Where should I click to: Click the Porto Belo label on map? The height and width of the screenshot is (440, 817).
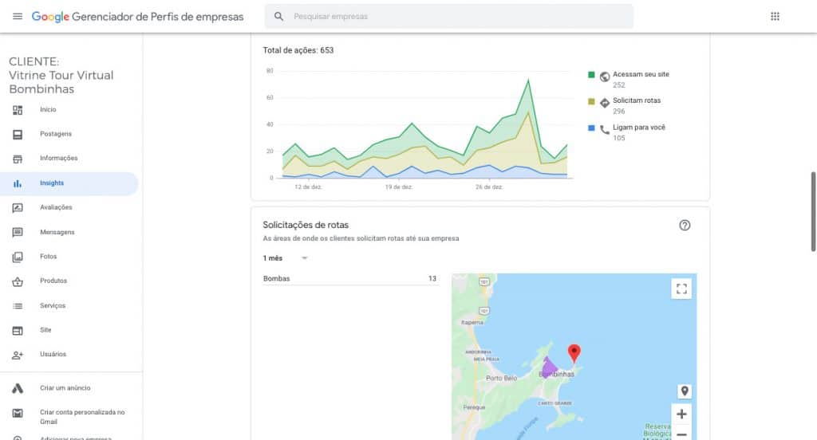click(x=501, y=378)
